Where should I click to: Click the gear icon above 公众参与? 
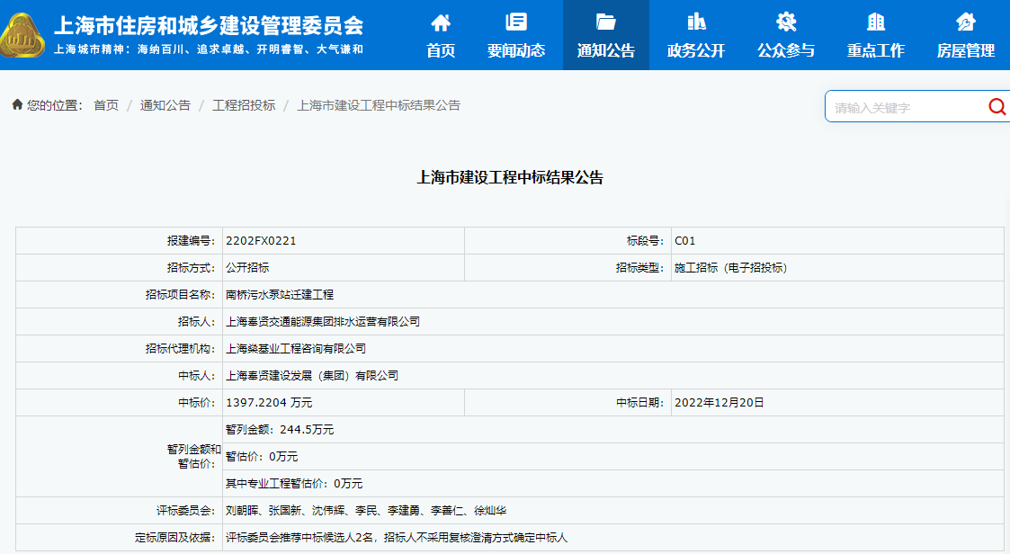pos(786,22)
